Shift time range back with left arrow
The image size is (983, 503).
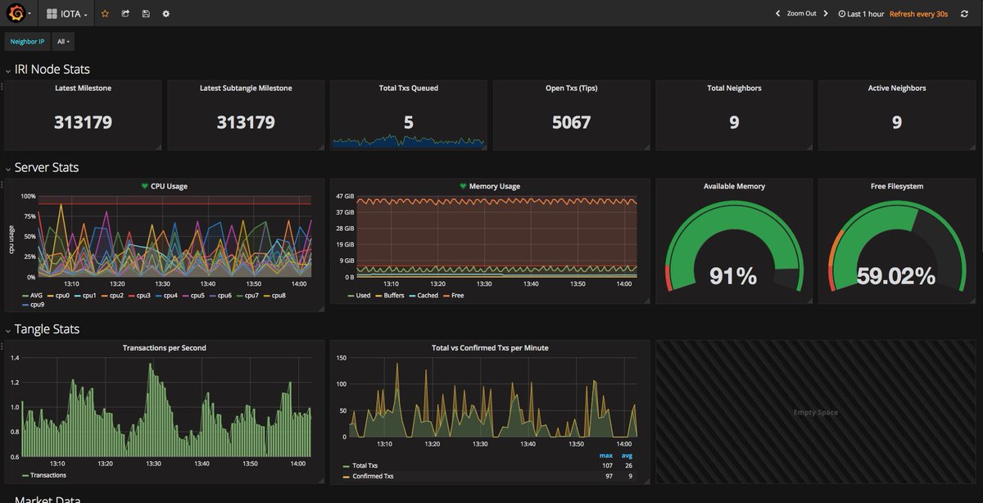click(777, 14)
